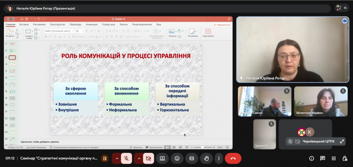Open the Анимация ribbon tab
Viewport: 353px width, 167px height.
coord(92,24)
